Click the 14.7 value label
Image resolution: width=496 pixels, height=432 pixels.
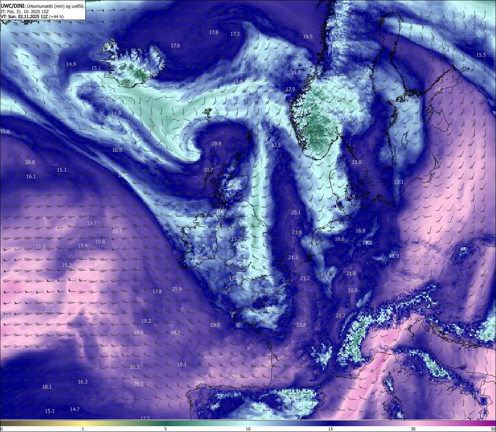pyautogui.click(x=75, y=410)
